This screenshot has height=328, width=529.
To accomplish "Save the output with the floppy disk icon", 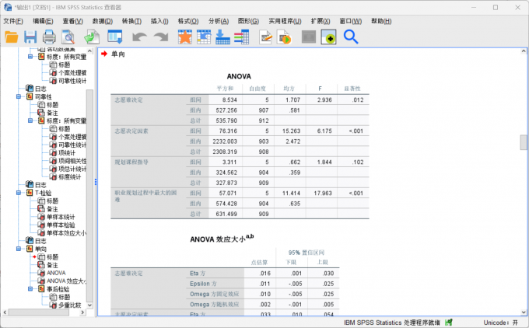I will pos(30,37).
